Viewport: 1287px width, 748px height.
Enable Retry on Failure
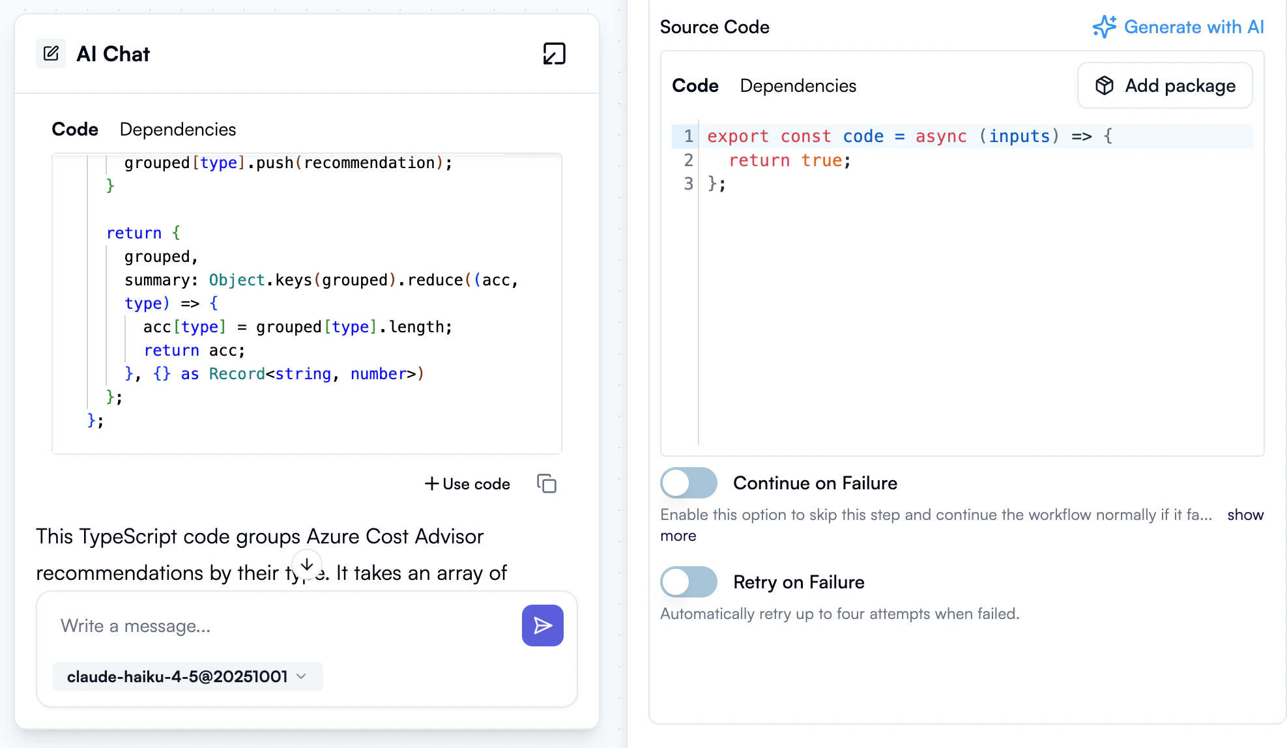(688, 582)
